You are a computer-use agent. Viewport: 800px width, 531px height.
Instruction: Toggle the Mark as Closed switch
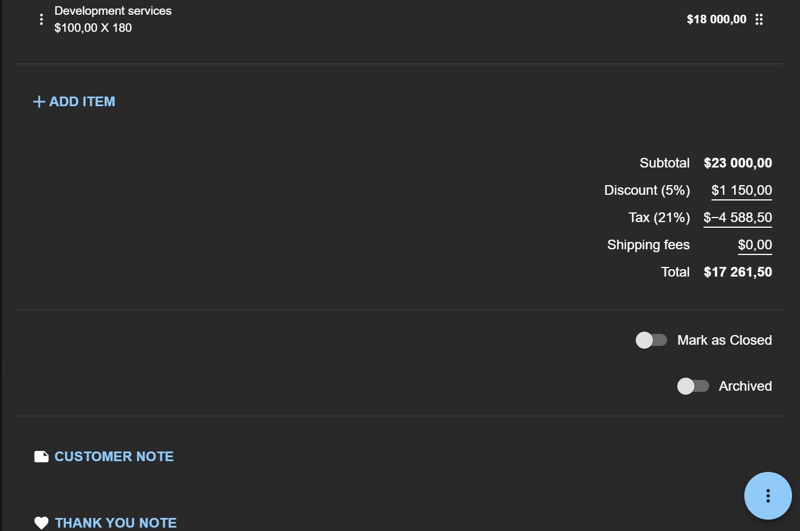point(651,340)
